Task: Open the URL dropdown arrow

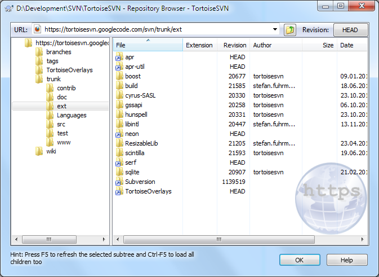Action: coord(275,30)
